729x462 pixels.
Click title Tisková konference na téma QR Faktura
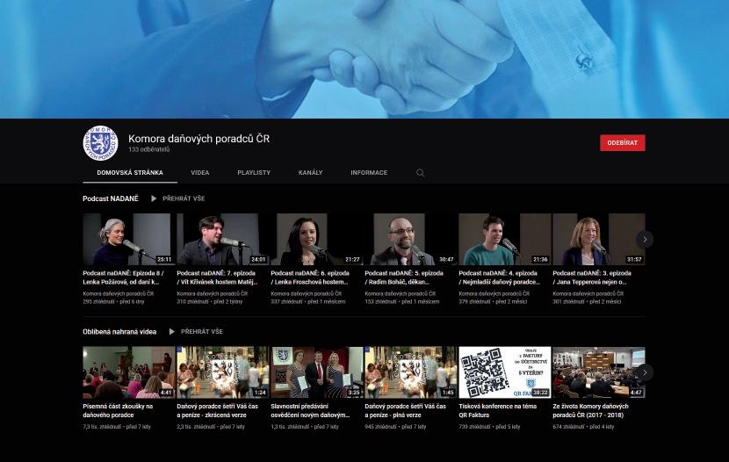coord(498,410)
